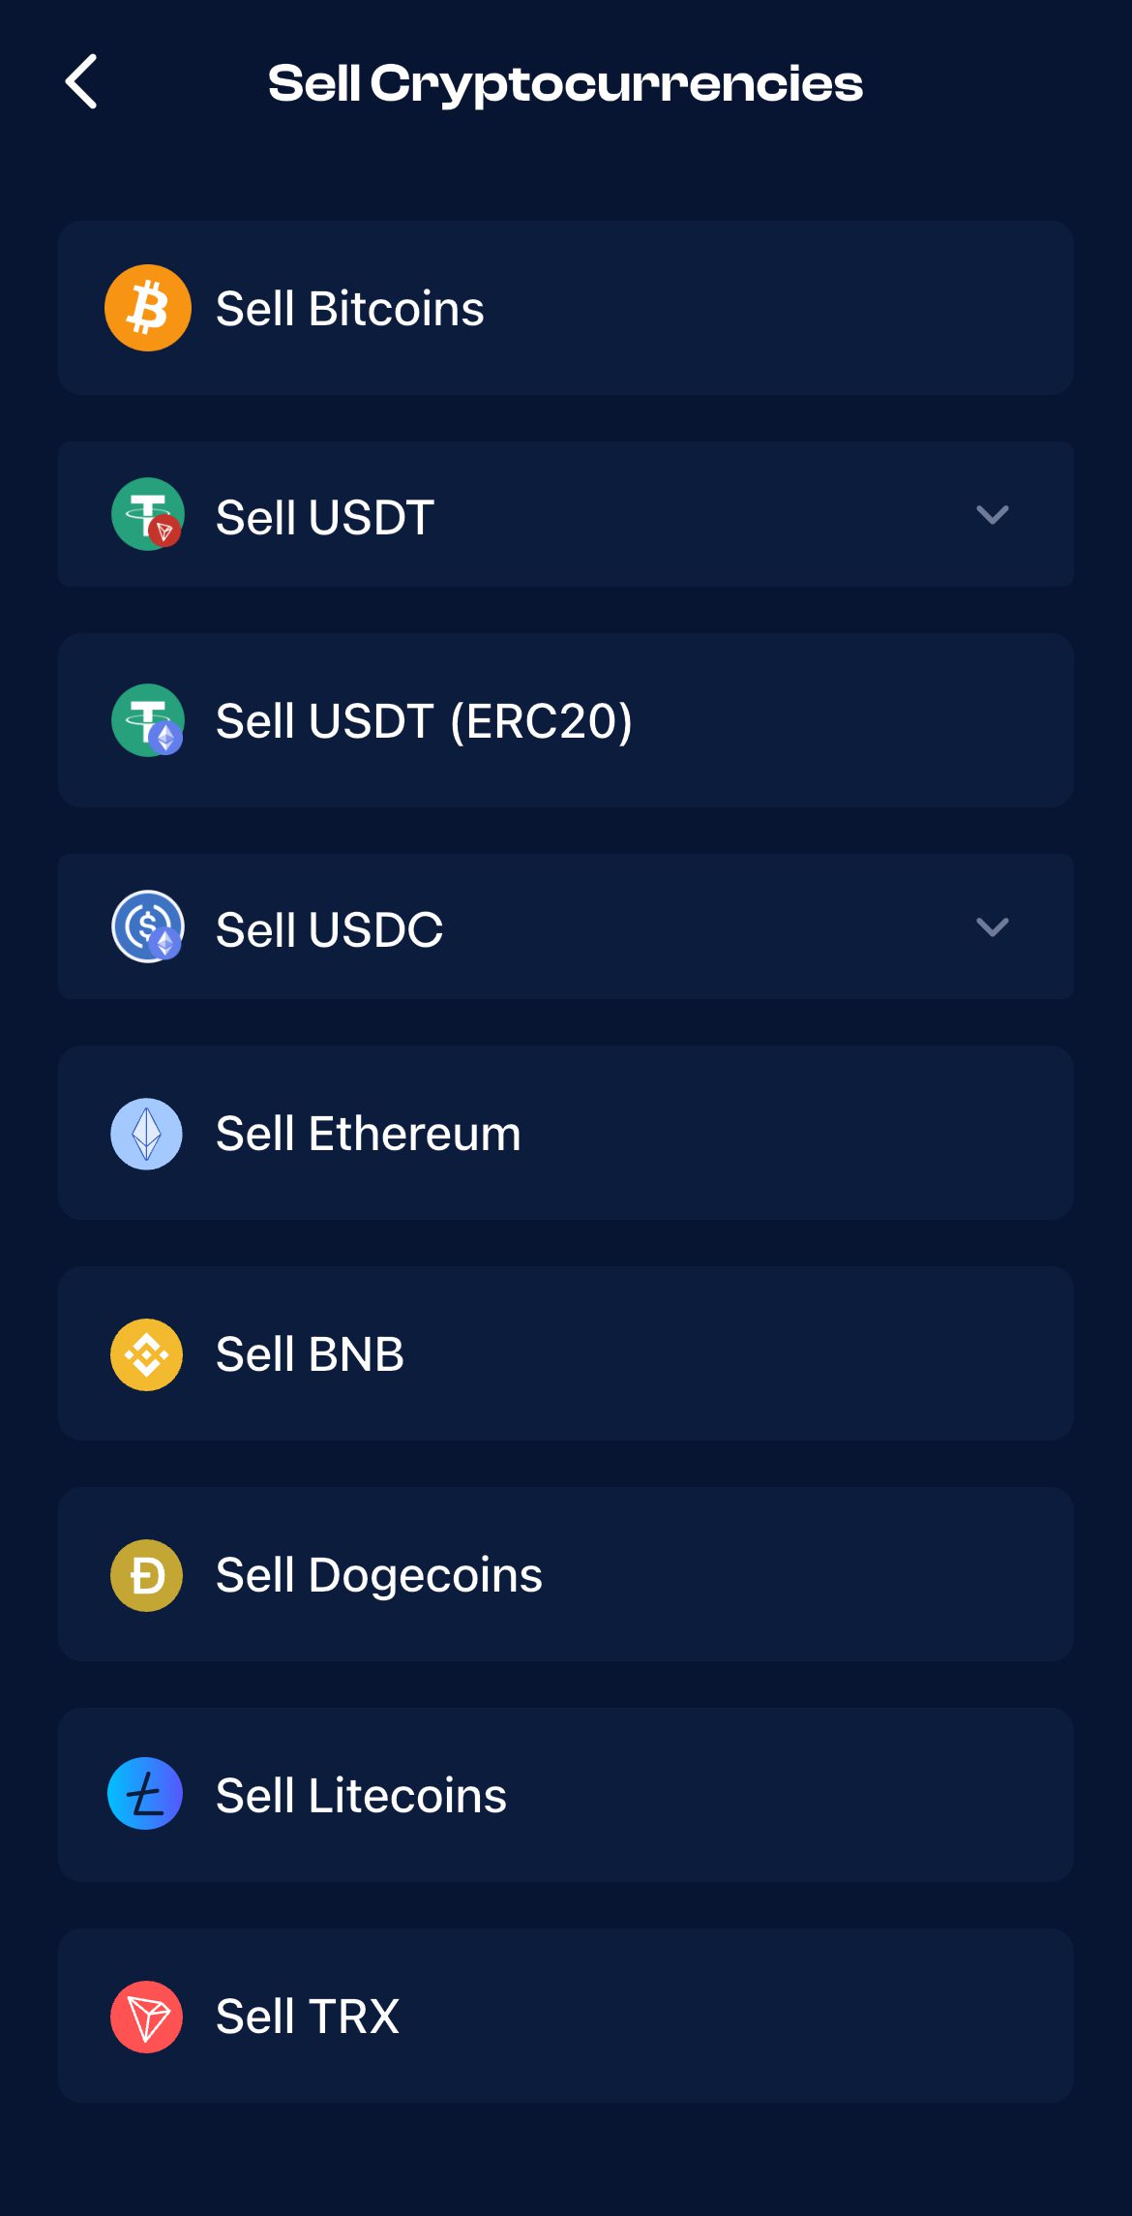The width and height of the screenshot is (1132, 2216).
Task: Expand the Sell USDT chevron
Action: coord(993,514)
